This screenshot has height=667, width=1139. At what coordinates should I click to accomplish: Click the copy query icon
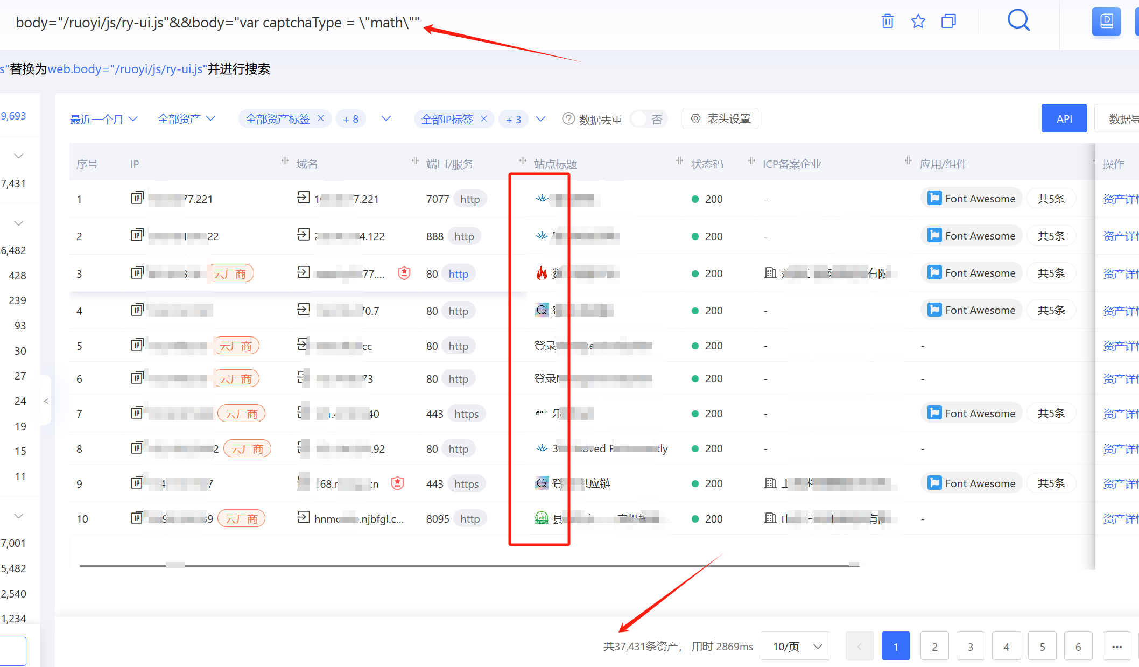click(948, 22)
